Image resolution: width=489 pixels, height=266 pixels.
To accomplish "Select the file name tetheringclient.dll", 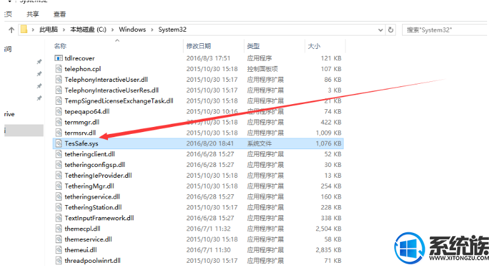I will (x=90, y=154).
